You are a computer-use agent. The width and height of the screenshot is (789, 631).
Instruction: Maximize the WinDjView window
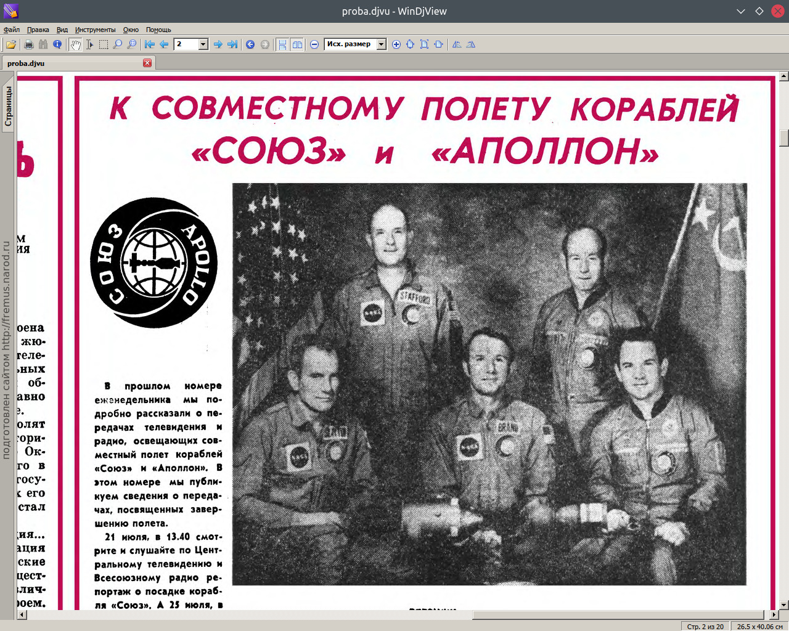[x=759, y=11]
